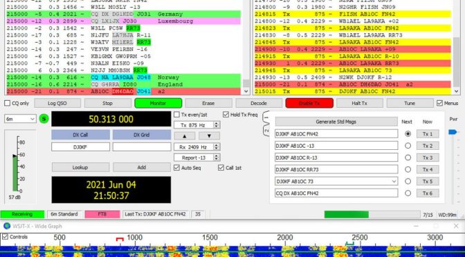Select the Next radio button for Tx 1
This screenshot has height=257, width=465.
coord(408,134)
